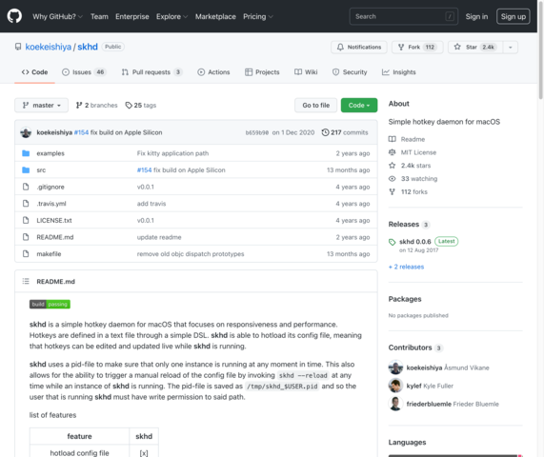Expand the Star list dropdown arrow
This screenshot has width=544, height=457.
[x=511, y=47]
